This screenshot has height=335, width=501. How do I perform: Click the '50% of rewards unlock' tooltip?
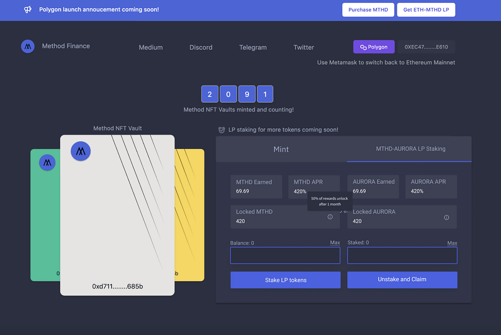(x=330, y=201)
